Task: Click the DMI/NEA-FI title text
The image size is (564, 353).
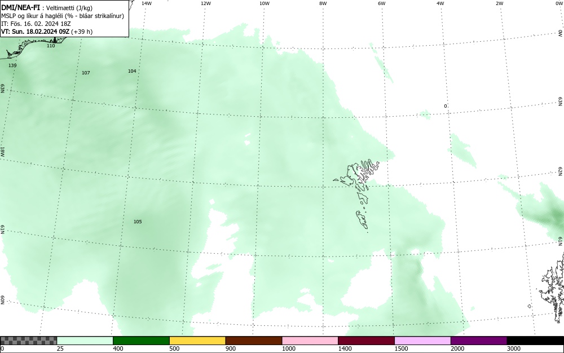Action: [x=19, y=7]
